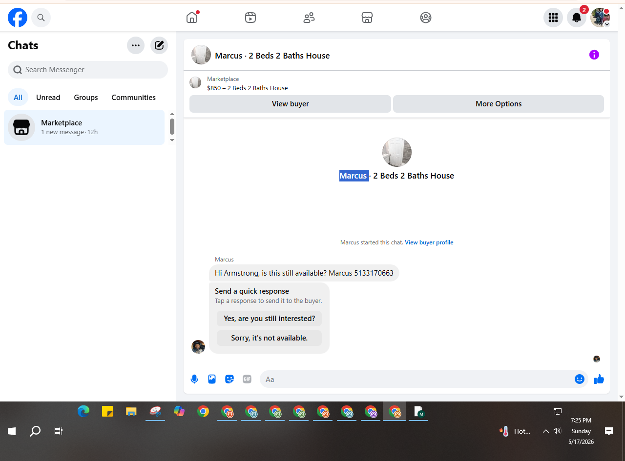Show hidden system tray icons chevron
This screenshot has height=461, width=625.
[546, 431]
